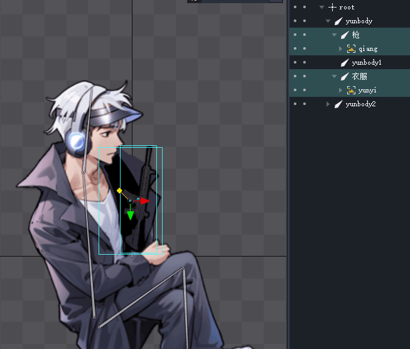Select the qiang image slot icon
Viewport: 410px width, 349px height.
tap(352, 49)
